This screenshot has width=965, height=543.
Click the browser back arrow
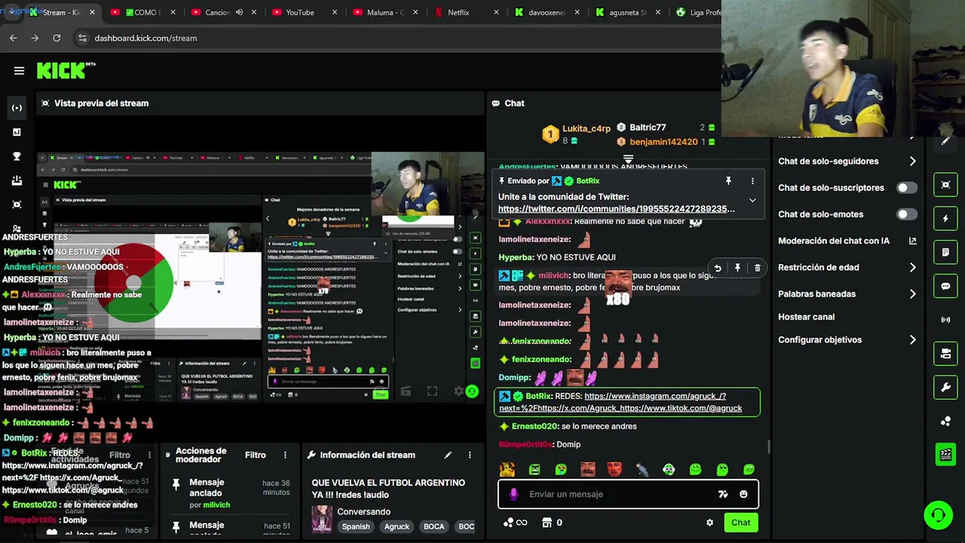(x=14, y=38)
